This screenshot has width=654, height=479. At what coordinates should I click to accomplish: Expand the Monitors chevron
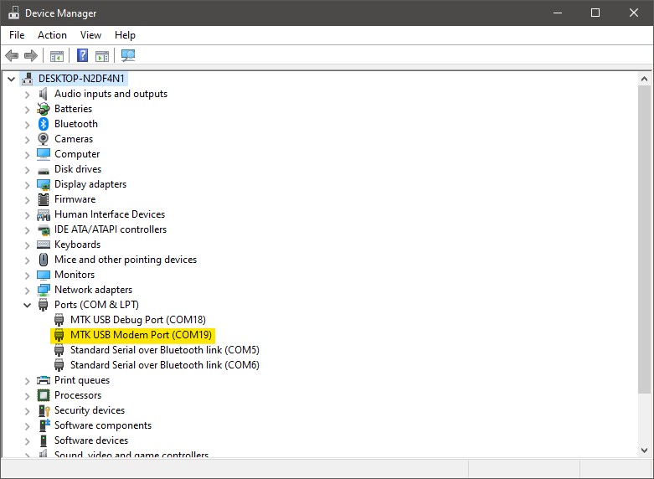[x=27, y=275]
